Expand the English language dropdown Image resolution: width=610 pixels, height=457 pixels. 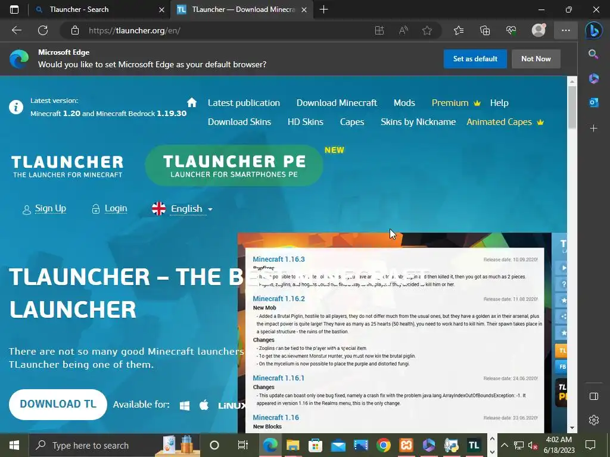pos(182,209)
